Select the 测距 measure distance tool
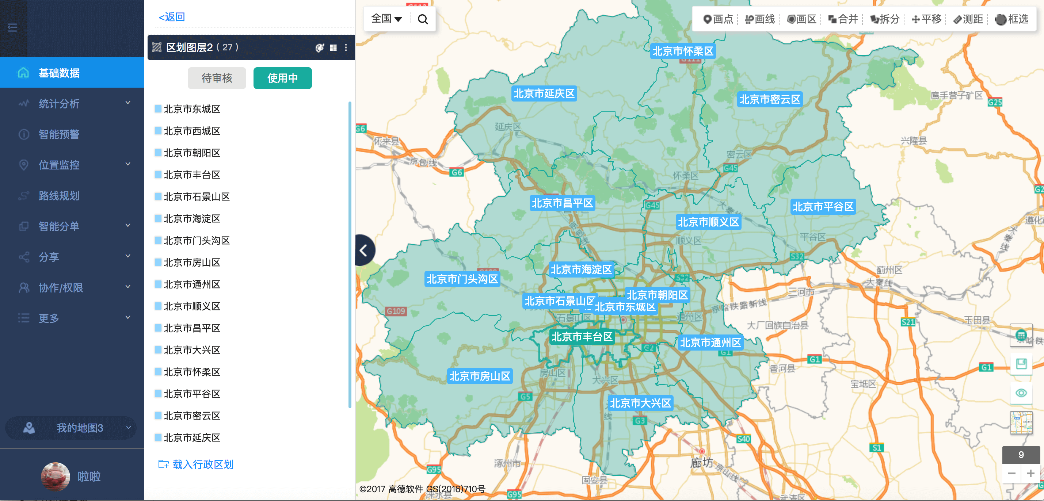Image resolution: width=1044 pixels, height=501 pixels. [968, 19]
